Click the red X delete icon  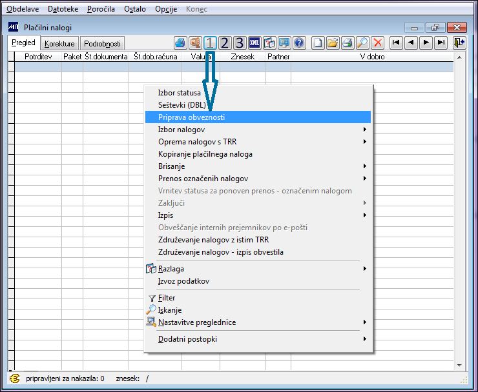coord(378,43)
